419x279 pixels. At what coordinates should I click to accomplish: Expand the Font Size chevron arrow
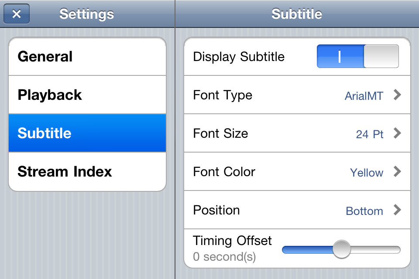coord(397,133)
